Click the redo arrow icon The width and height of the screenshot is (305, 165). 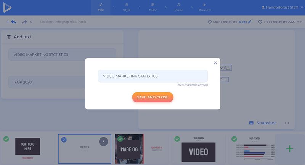pos(25,22)
